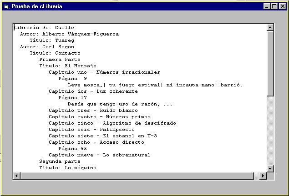Click the horizontal scrollbar right arrow
Image resolution: width=289 pixels, height=196 pixels.
click(x=263, y=176)
